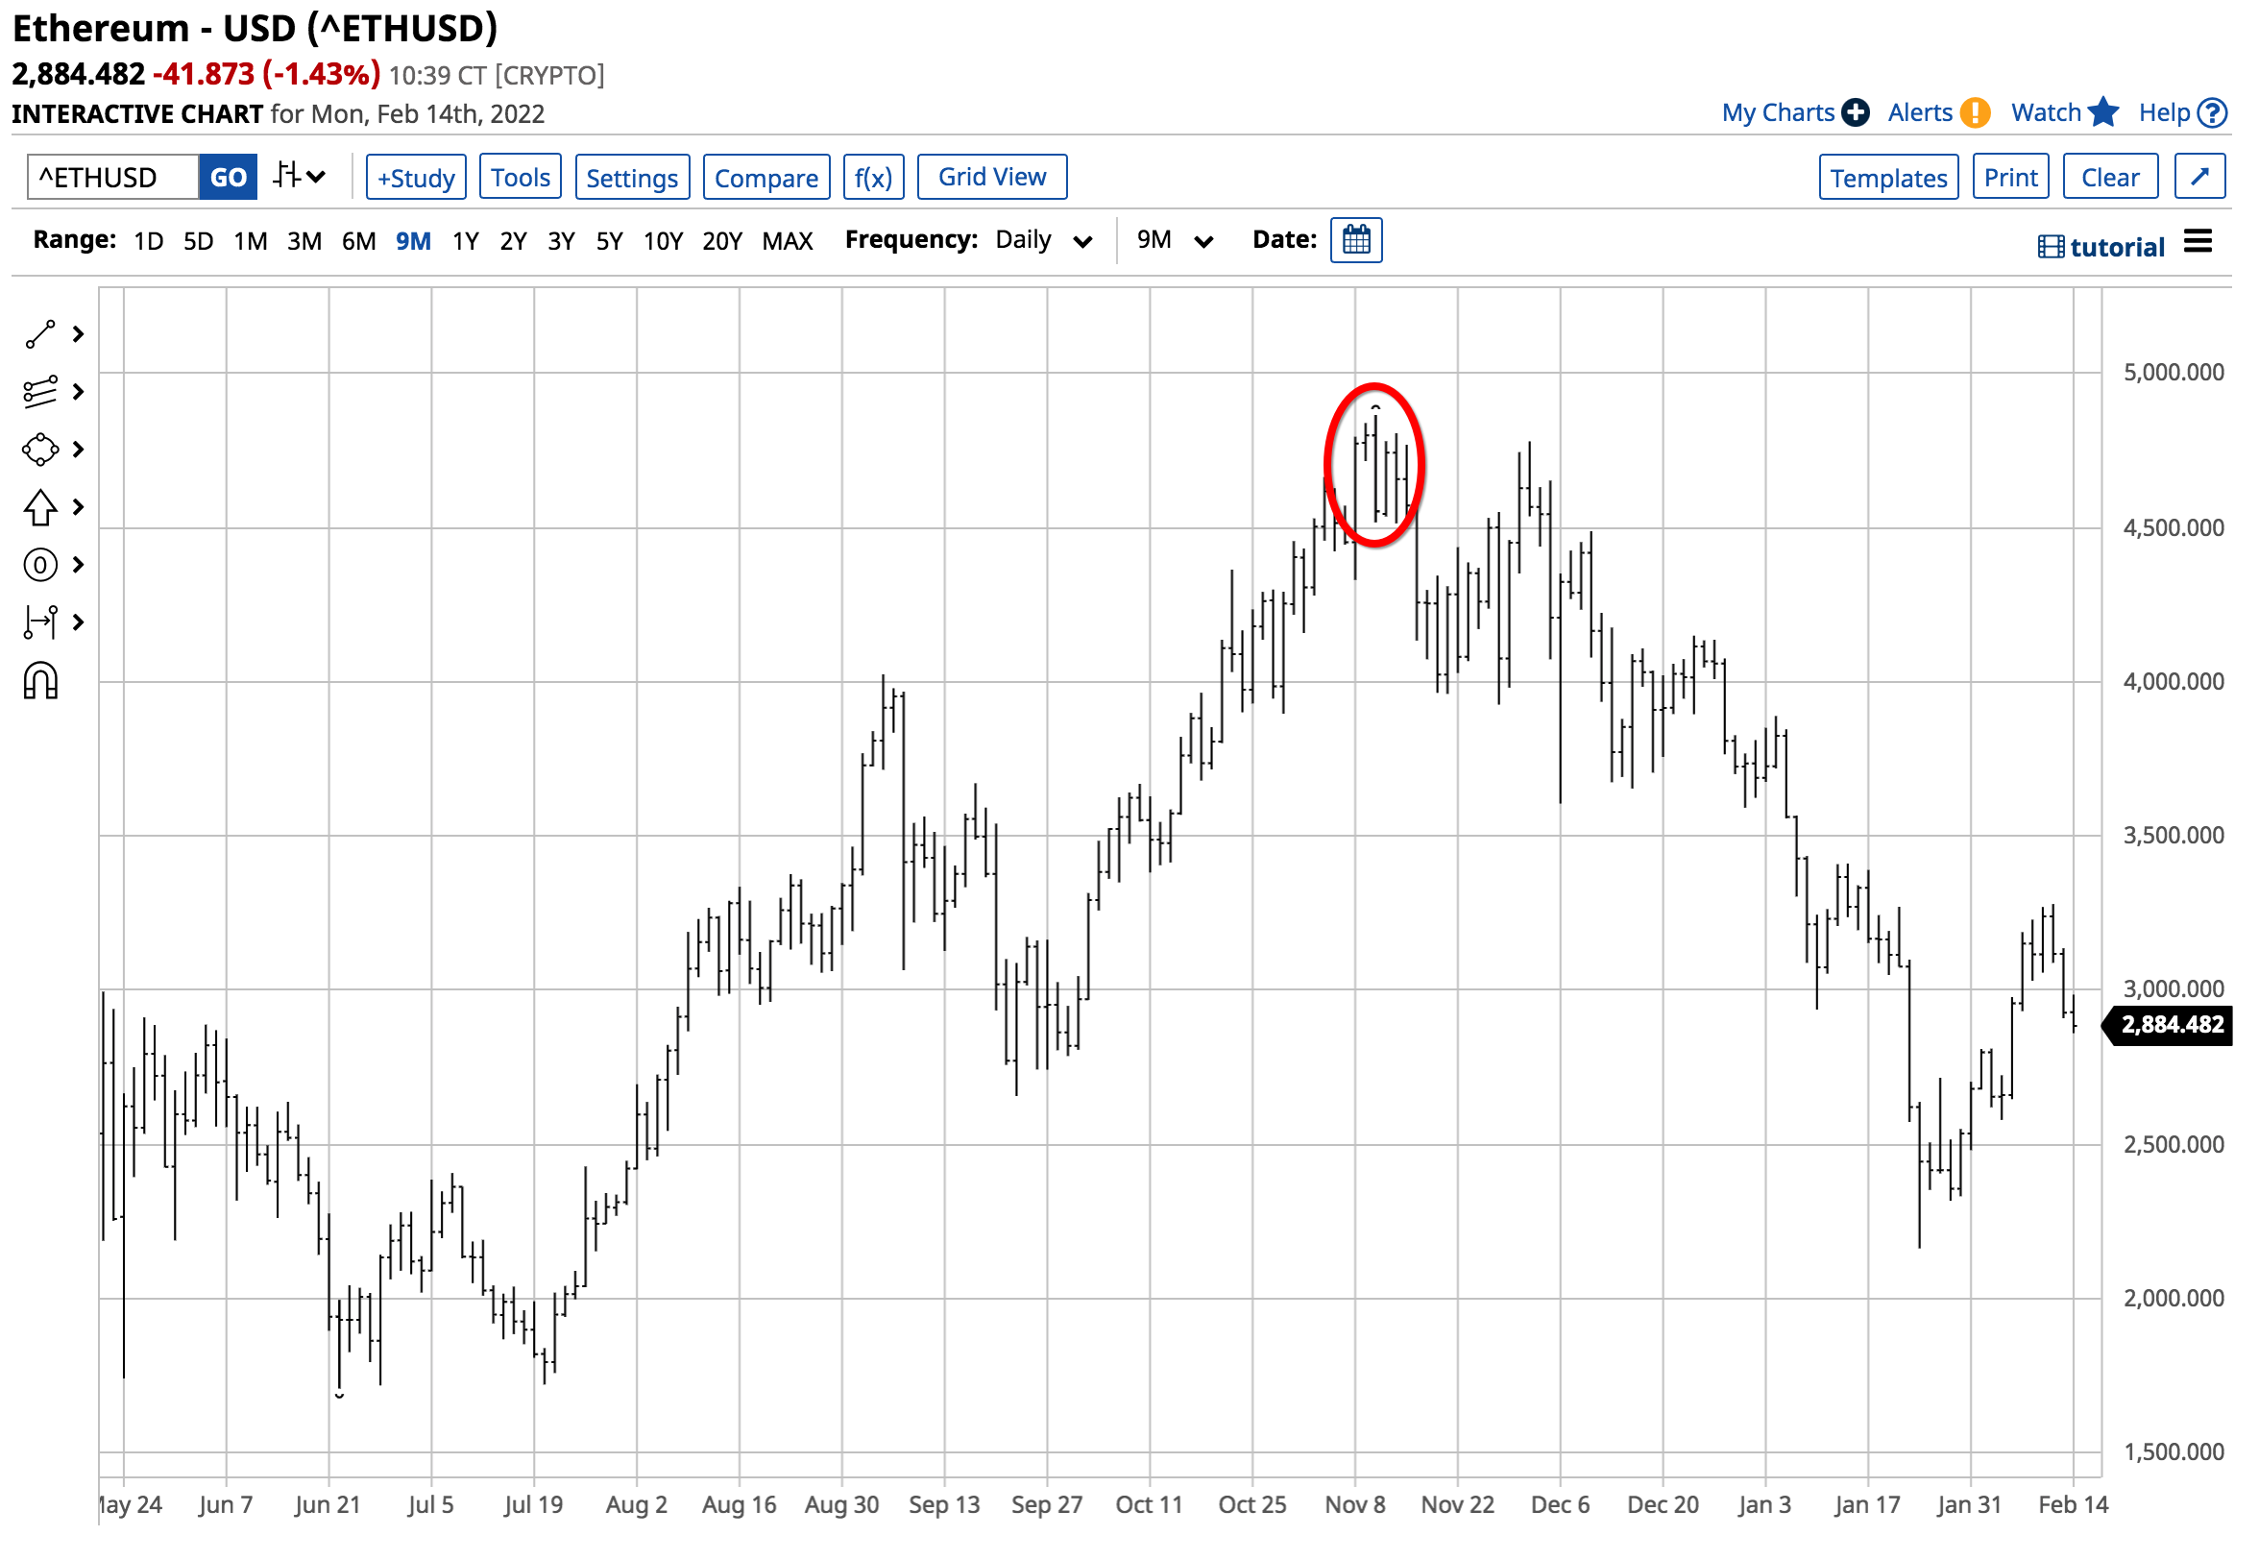Viewport: 2259px width, 1560px height.
Task: Expand the line tool options arrow
Action: 78,334
